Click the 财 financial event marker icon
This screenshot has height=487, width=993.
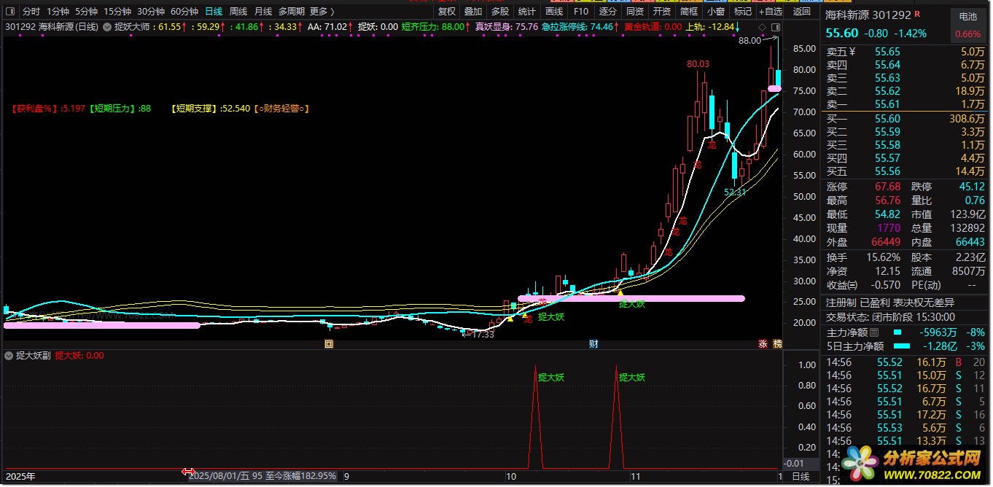click(x=593, y=344)
